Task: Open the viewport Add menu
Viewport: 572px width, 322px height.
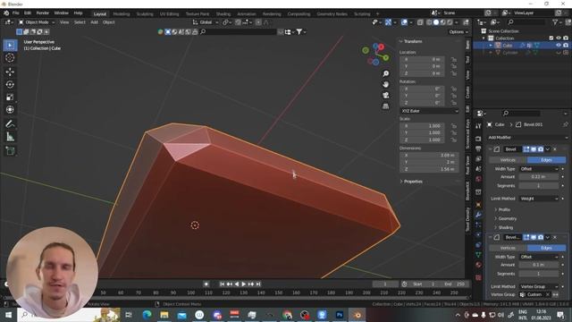Action: click(94, 22)
